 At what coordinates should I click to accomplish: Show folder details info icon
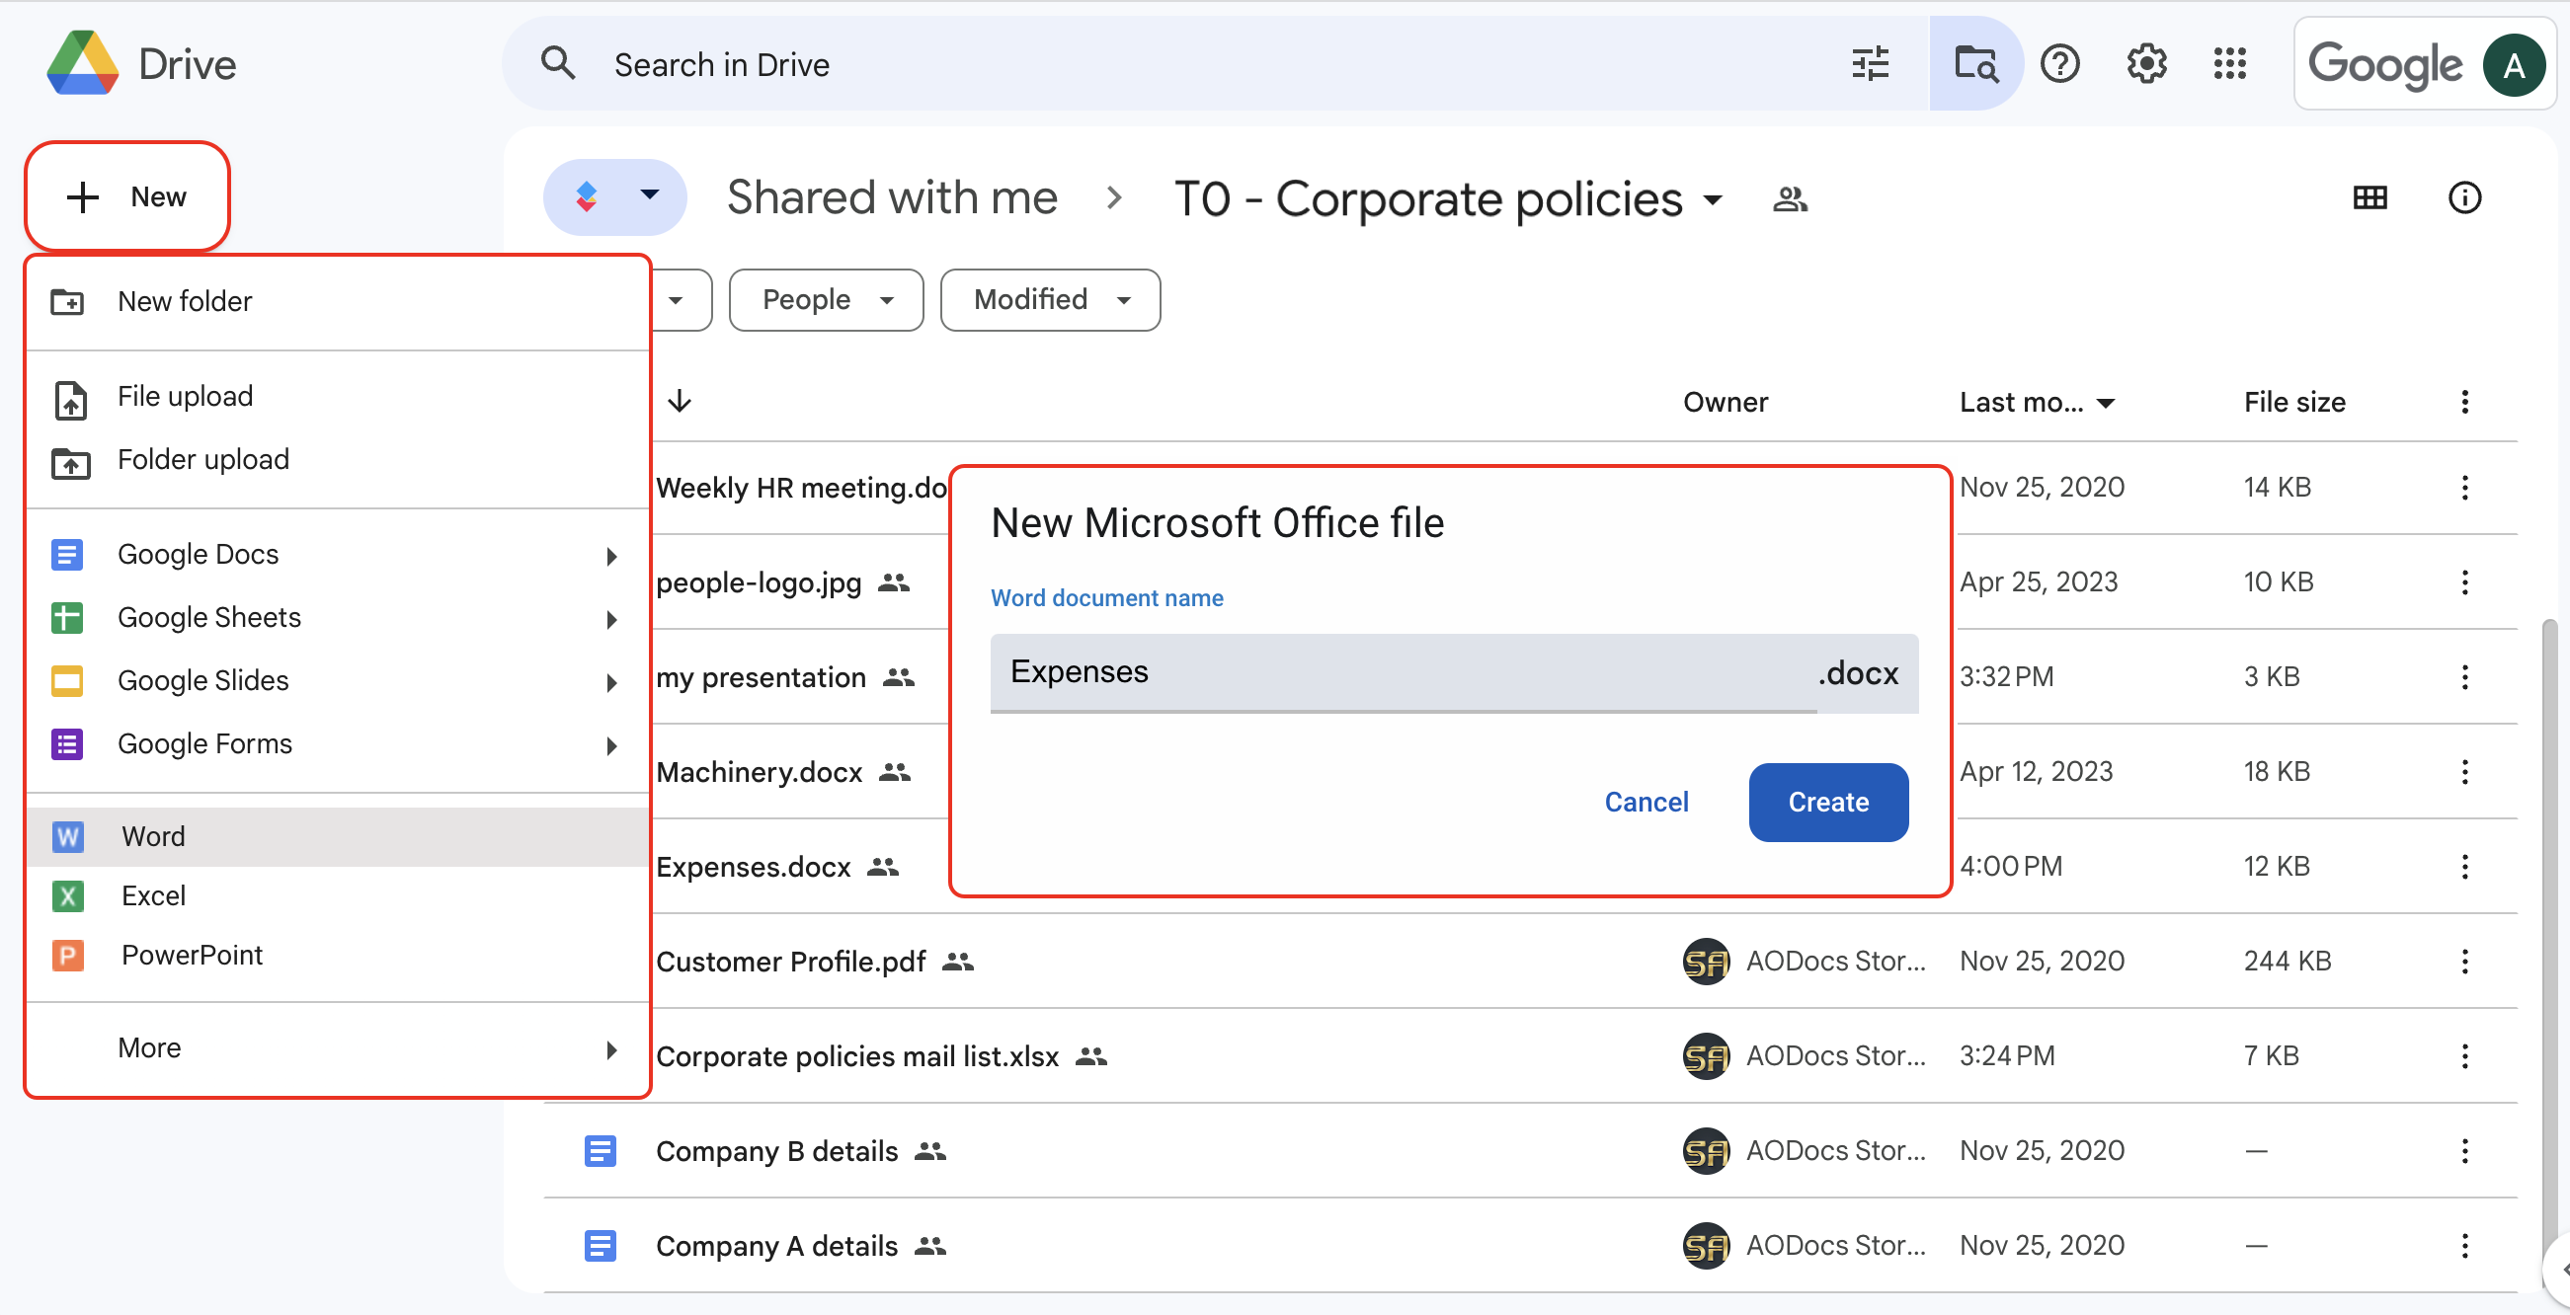(x=2464, y=197)
